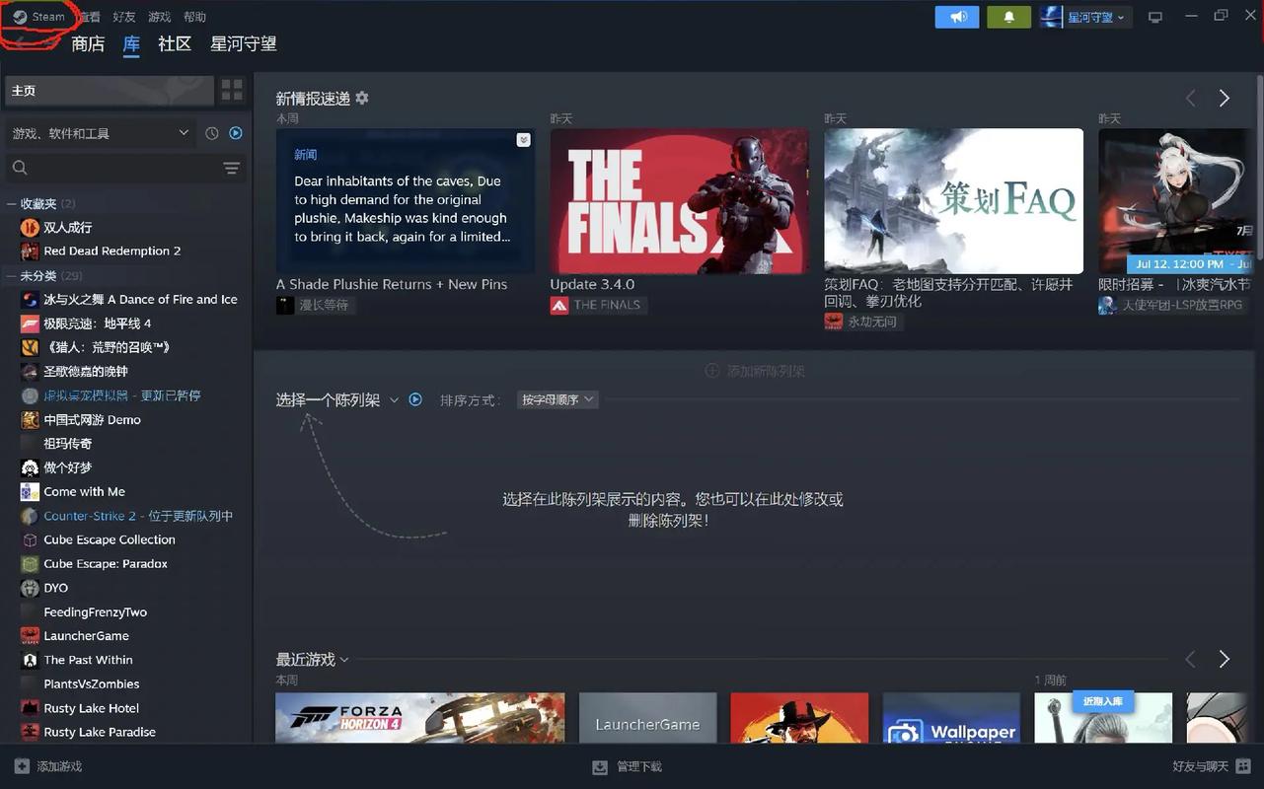Click the 添加游戏 plus icon at bottom left
Viewport: 1264px width, 789px height.
(x=22, y=765)
